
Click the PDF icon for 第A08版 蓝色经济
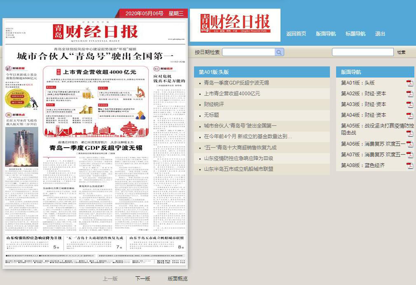tap(410, 165)
